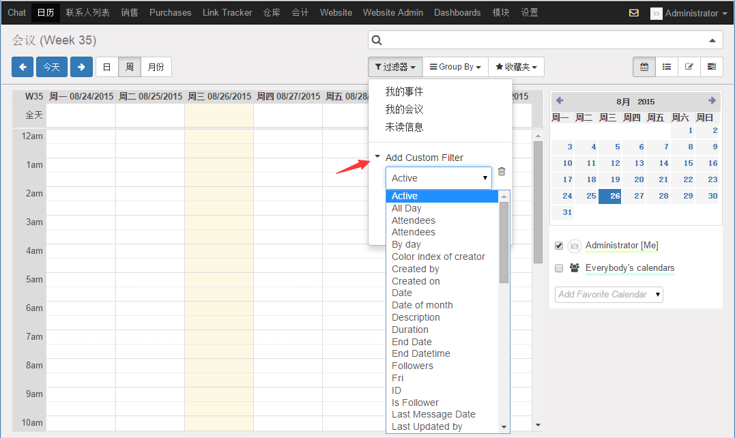Open the form view icon

(689, 67)
